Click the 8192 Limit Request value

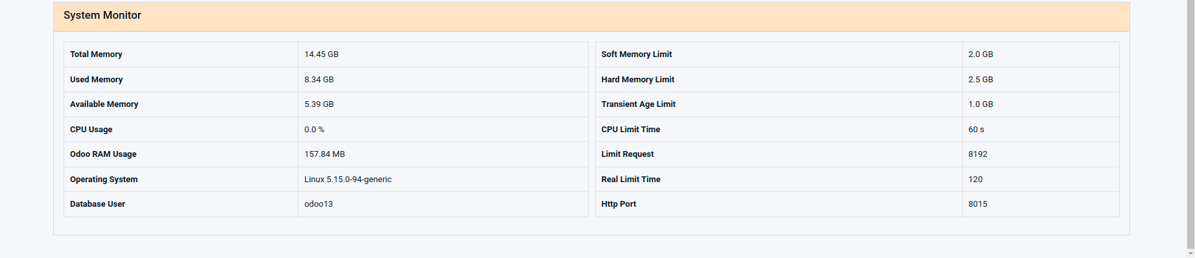[978, 154]
